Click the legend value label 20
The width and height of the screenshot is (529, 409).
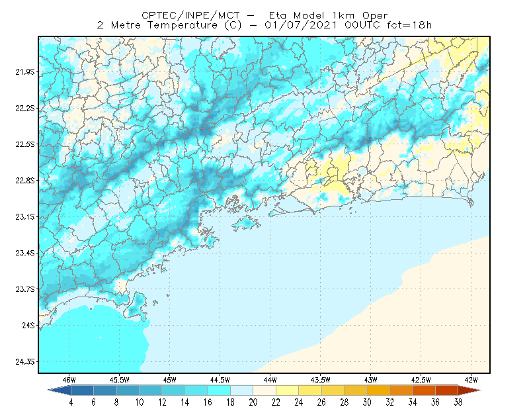coord(253,402)
